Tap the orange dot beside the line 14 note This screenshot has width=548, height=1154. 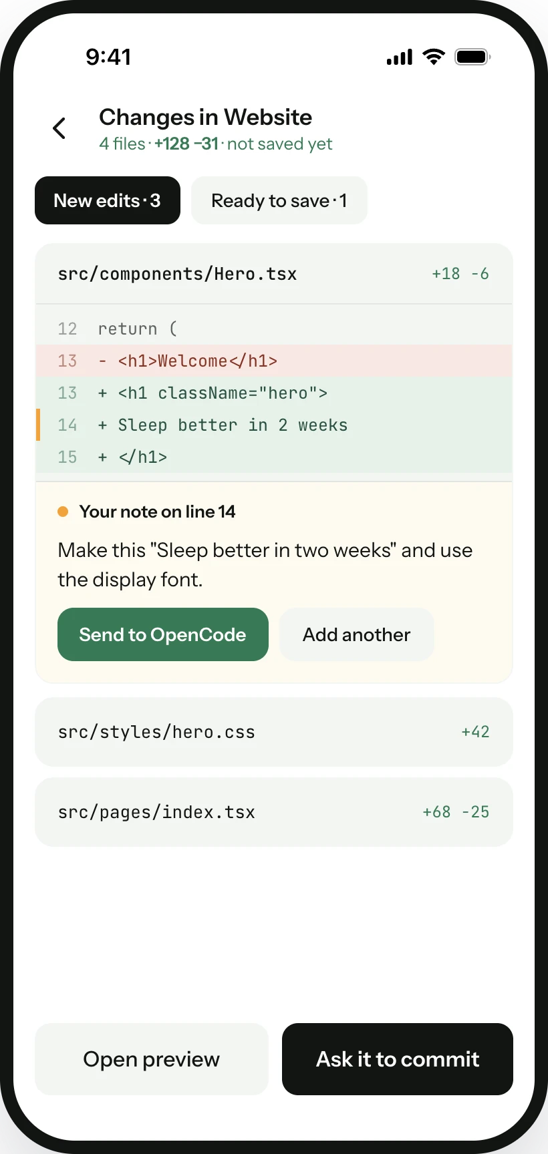point(63,512)
